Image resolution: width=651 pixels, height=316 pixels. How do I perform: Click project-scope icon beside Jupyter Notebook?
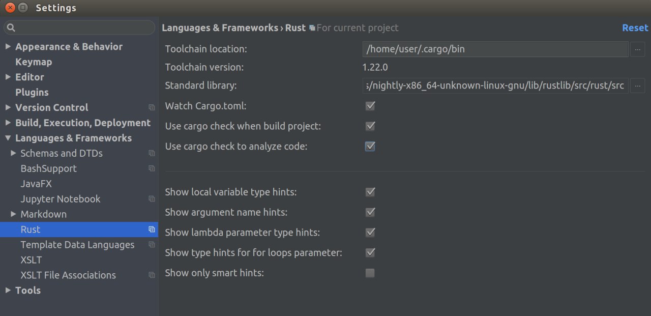[x=152, y=199]
